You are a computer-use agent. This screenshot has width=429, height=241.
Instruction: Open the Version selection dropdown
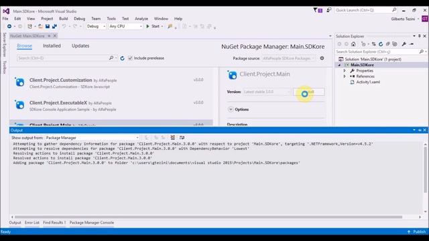tap(267, 92)
